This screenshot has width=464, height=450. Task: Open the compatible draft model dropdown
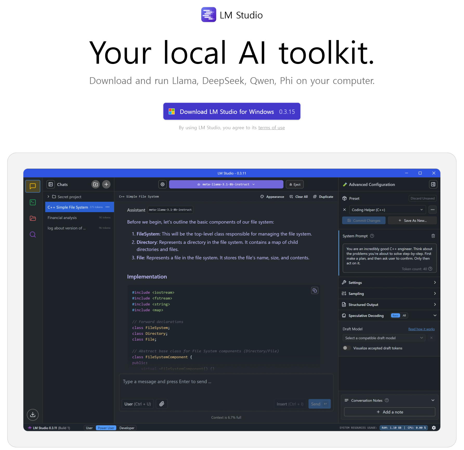[x=384, y=338]
